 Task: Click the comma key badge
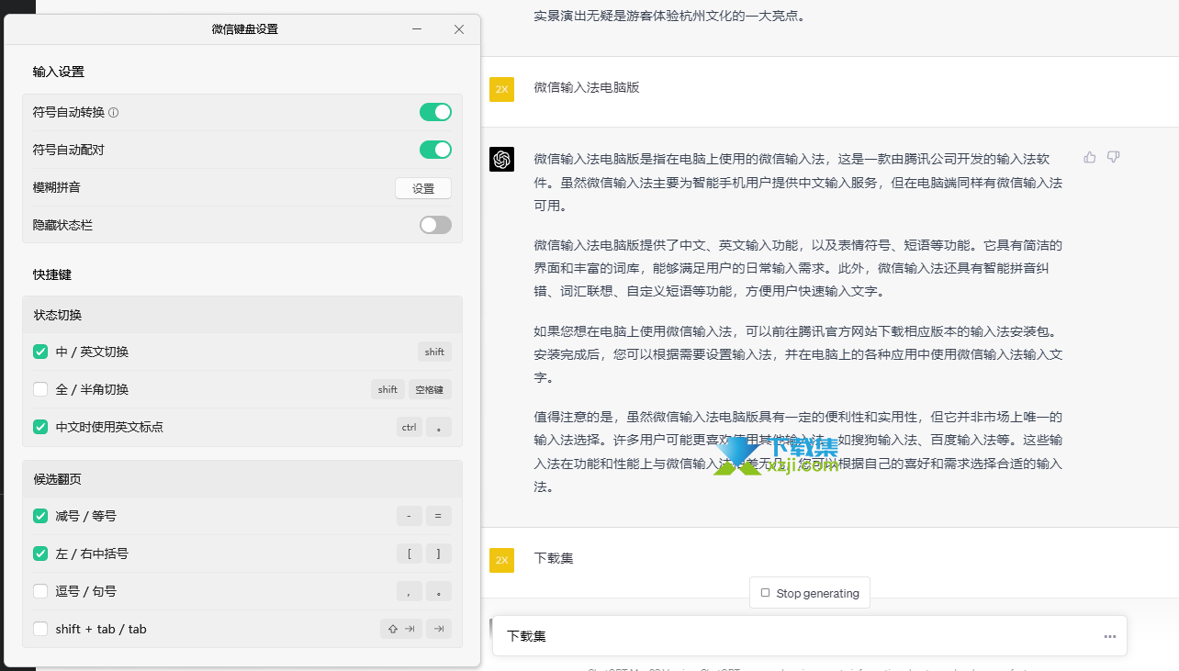point(409,591)
